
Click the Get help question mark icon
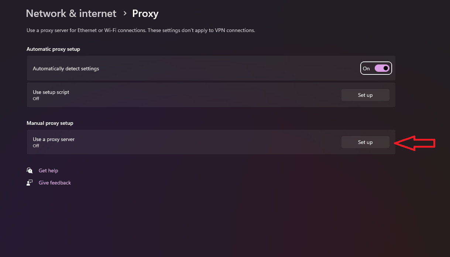tap(30, 170)
